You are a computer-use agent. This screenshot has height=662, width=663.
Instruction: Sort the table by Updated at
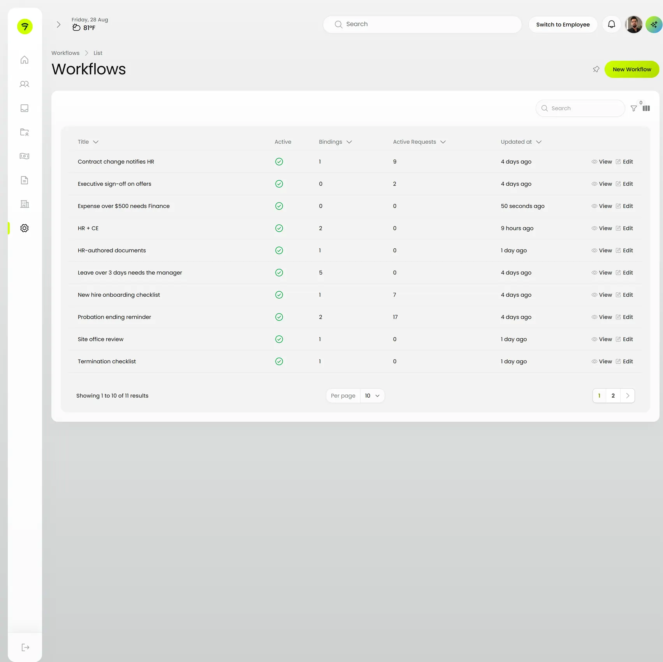[x=521, y=142]
